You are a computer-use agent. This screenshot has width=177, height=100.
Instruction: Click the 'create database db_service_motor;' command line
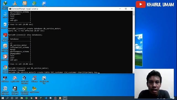(35, 29)
